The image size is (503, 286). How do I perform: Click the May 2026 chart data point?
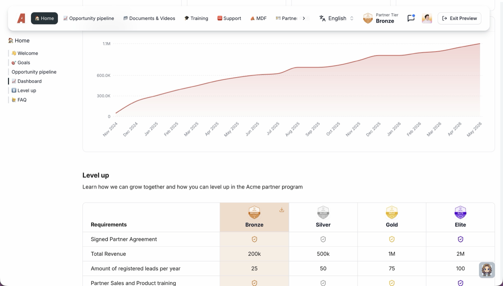pyautogui.click(x=480, y=44)
